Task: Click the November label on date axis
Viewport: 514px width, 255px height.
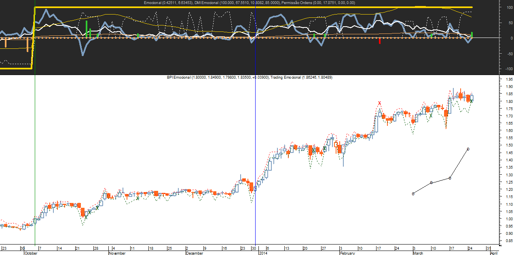Action: (x=118, y=253)
